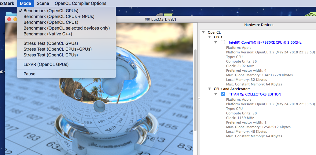The height and width of the screenshot is (155, 316).
Task: Collapse the OpenCL tree node
Action: pos(203,32)
